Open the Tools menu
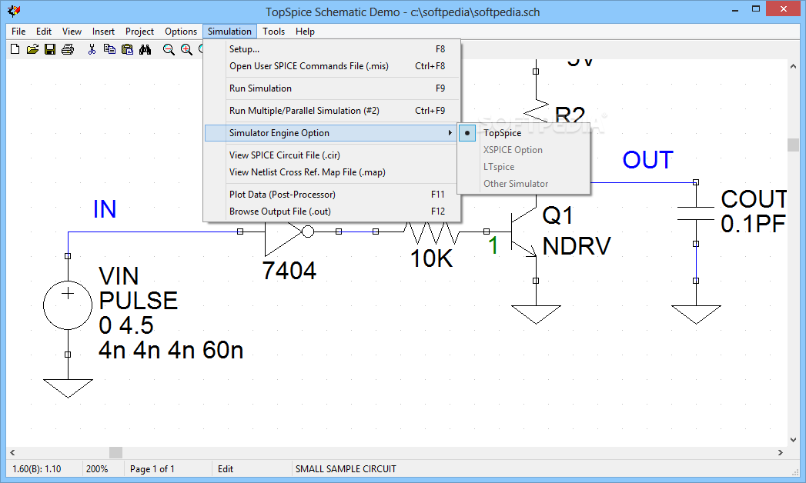 [x=273, y=32]
